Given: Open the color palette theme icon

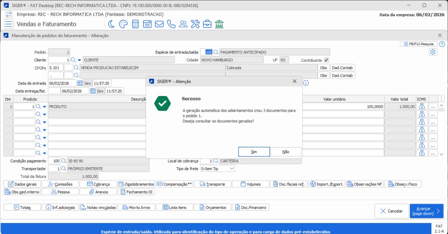Looking at the screenshot, I should [124, 24].
